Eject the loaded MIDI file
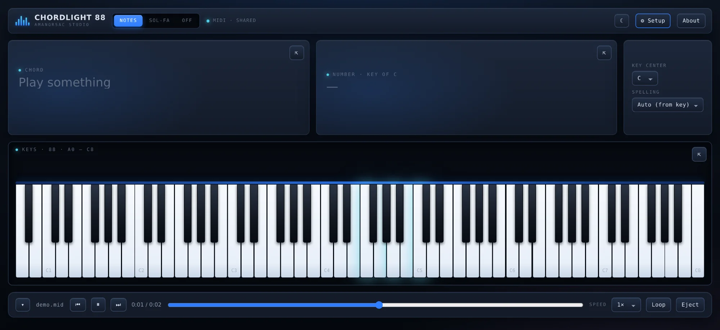The height and width of the screenshot is (330, 720). 690,305
